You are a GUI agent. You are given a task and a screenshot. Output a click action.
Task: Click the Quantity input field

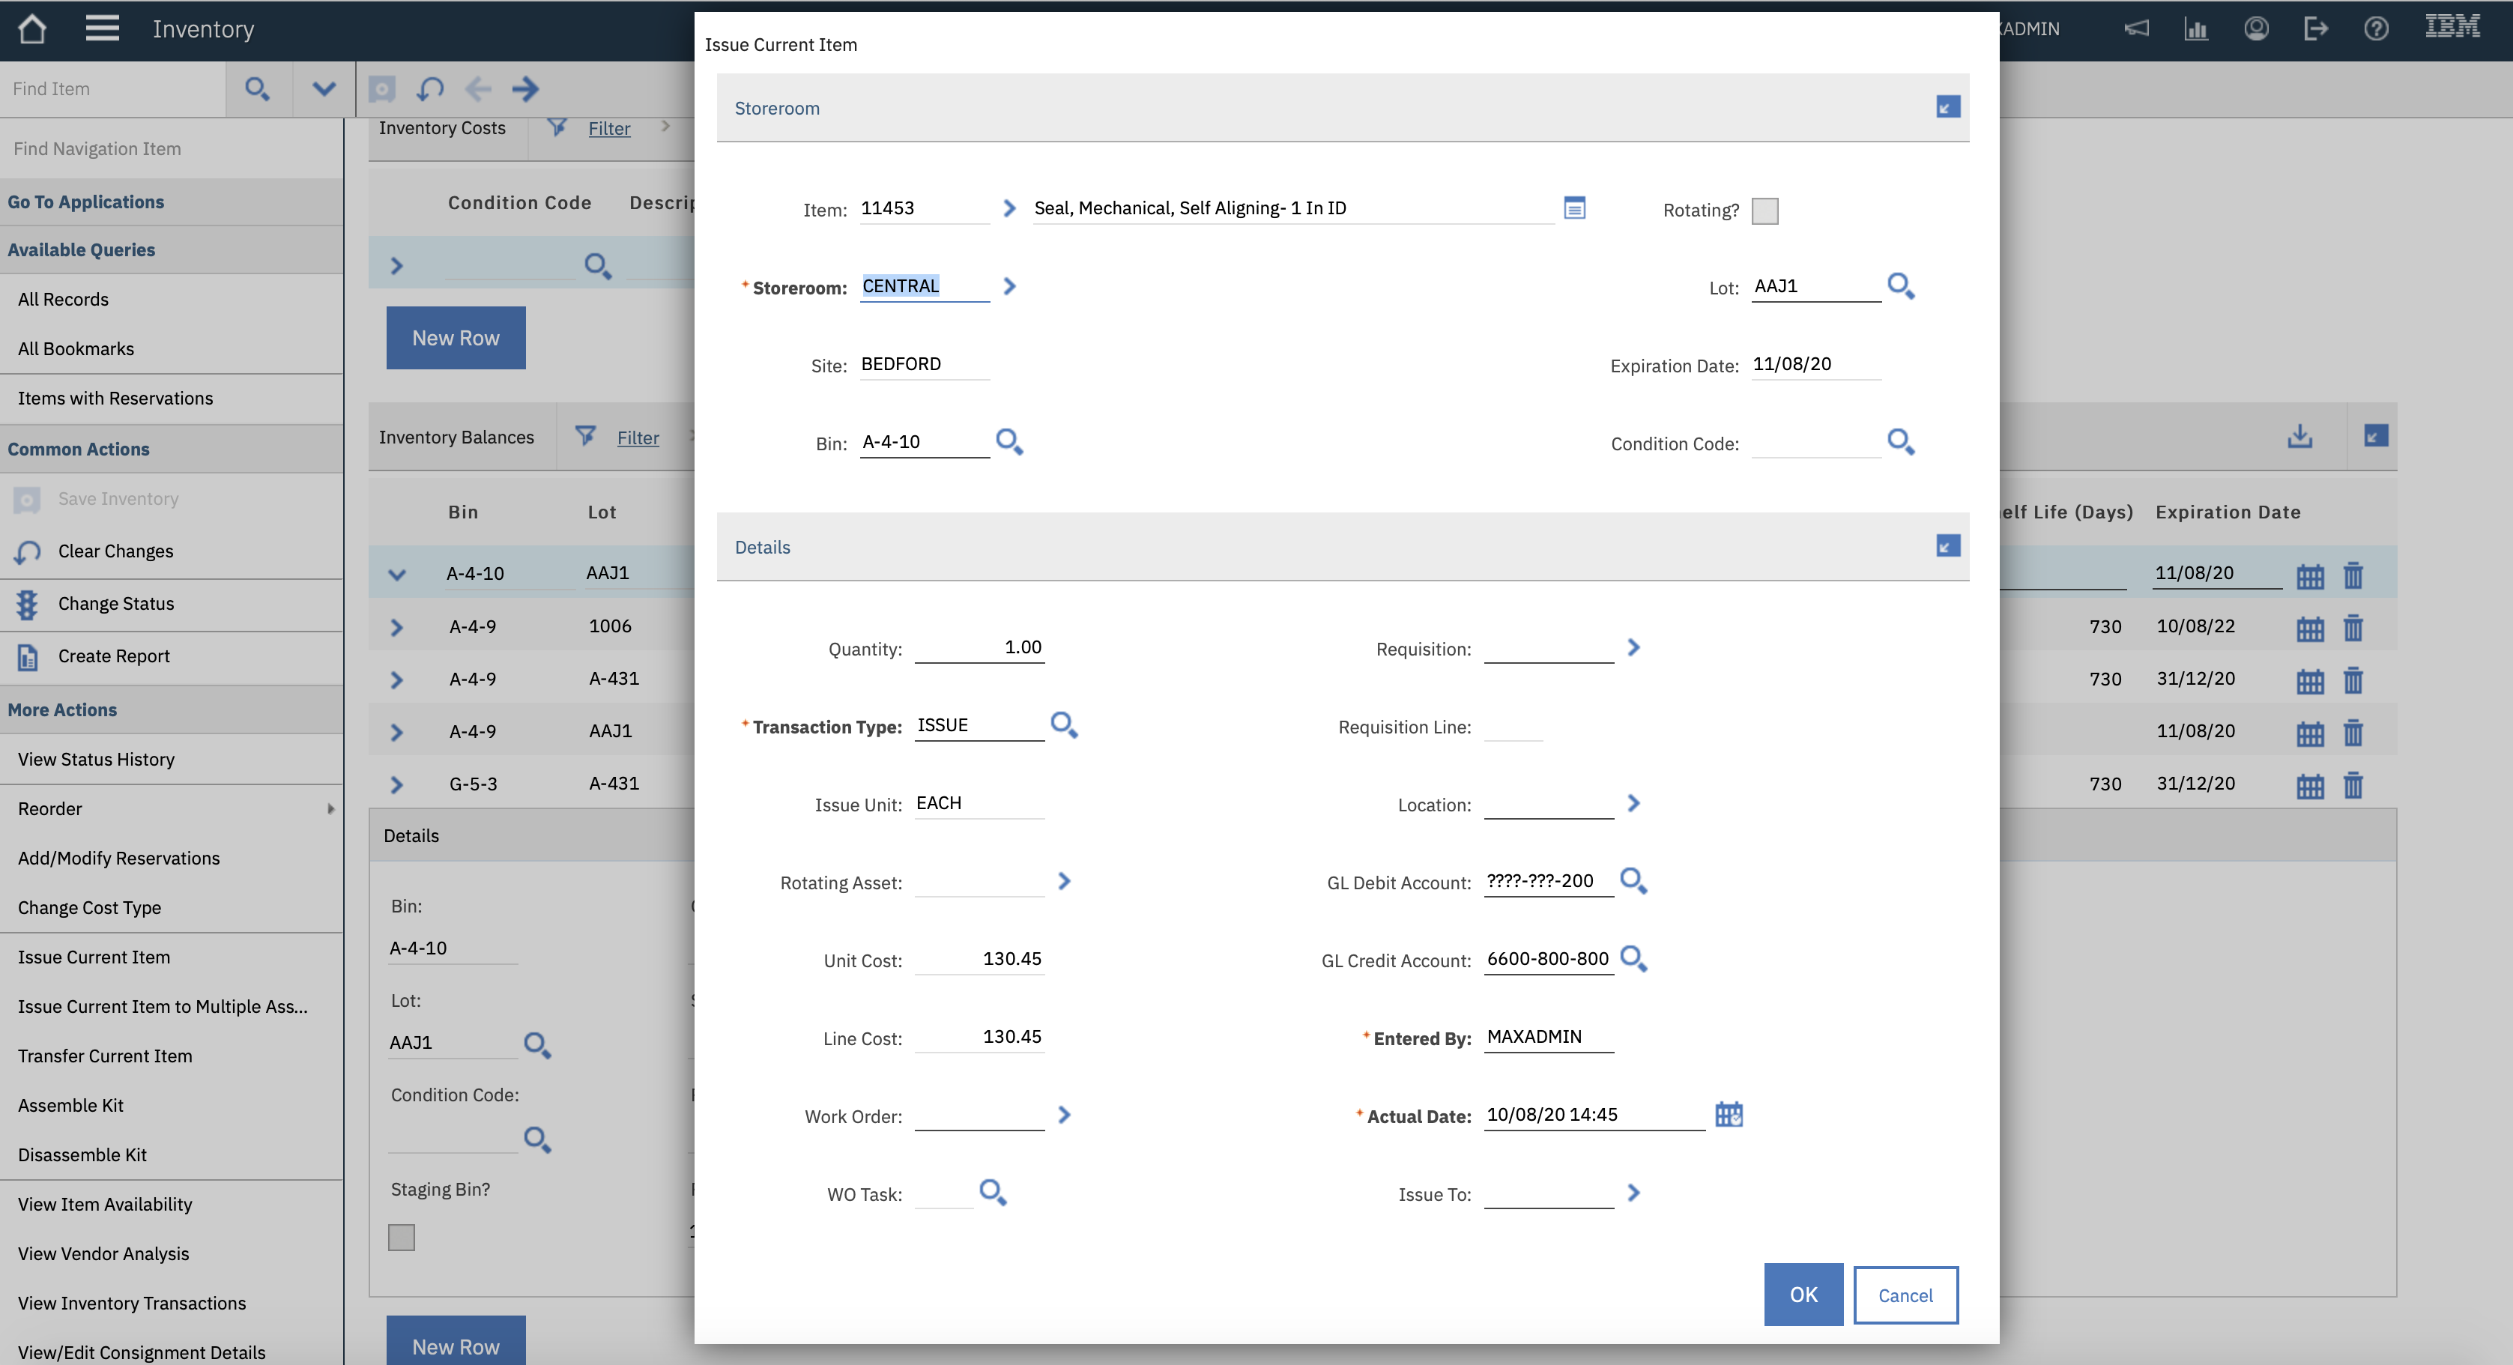tap(979, 648)
